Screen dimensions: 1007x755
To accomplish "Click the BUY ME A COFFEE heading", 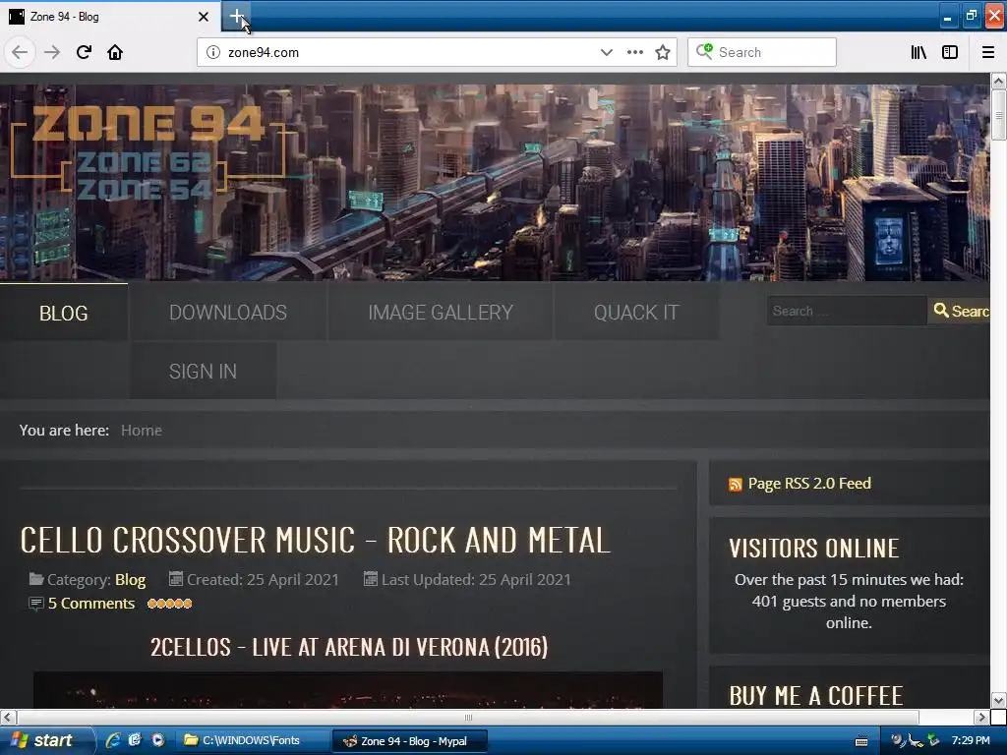I will (x=816, y=696).
